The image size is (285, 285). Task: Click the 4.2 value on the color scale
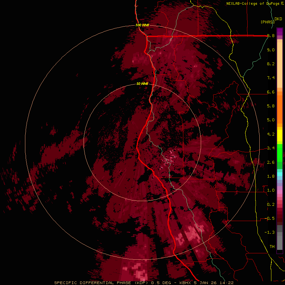click(x=271, y=134)
